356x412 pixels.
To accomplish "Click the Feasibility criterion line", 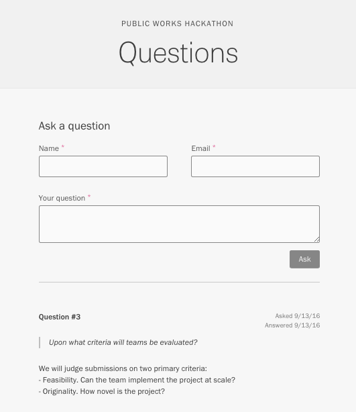I will pyautogui.click(x=137, y=380).
